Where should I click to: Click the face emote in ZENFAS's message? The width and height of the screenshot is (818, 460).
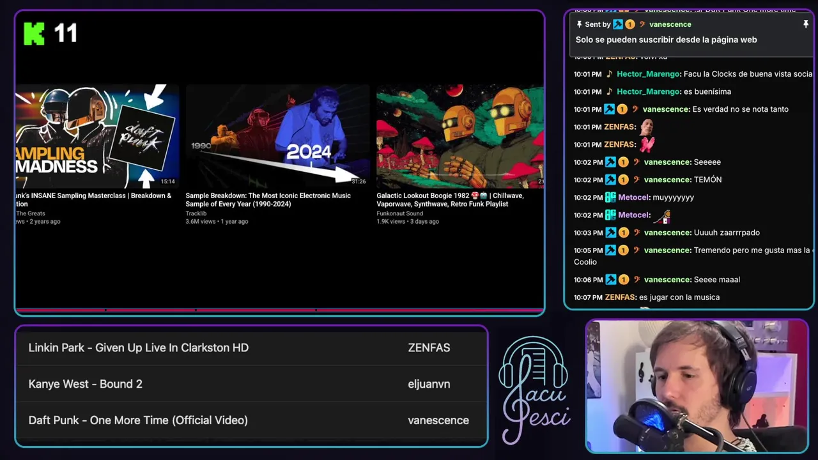tap(647, 126)
